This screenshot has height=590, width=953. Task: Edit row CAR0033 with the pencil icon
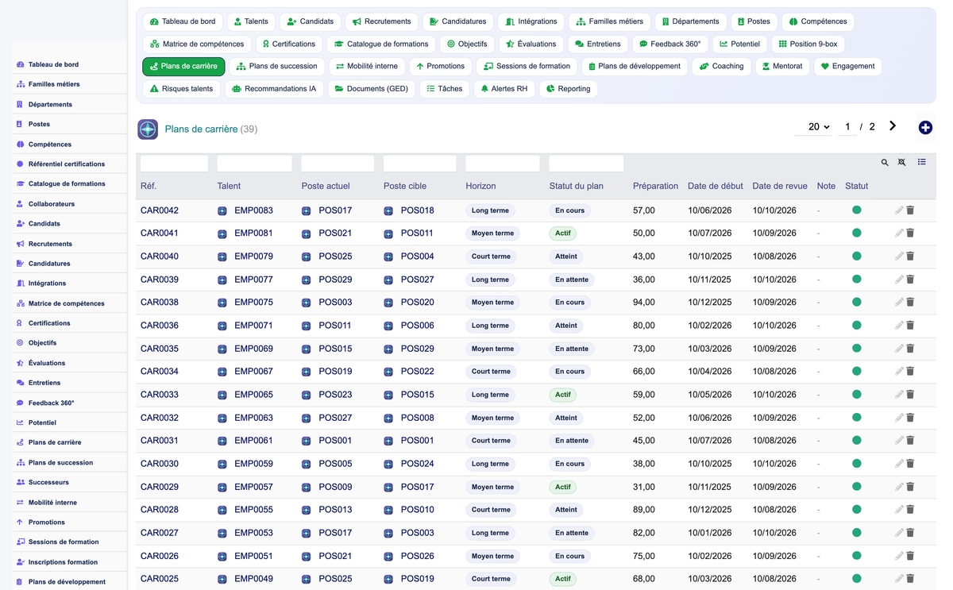coord(899,395)
